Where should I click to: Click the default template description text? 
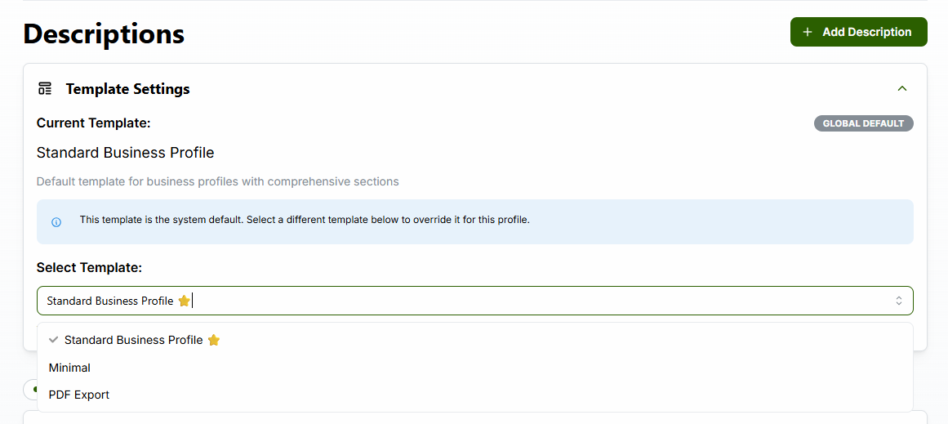coord(217,181)
